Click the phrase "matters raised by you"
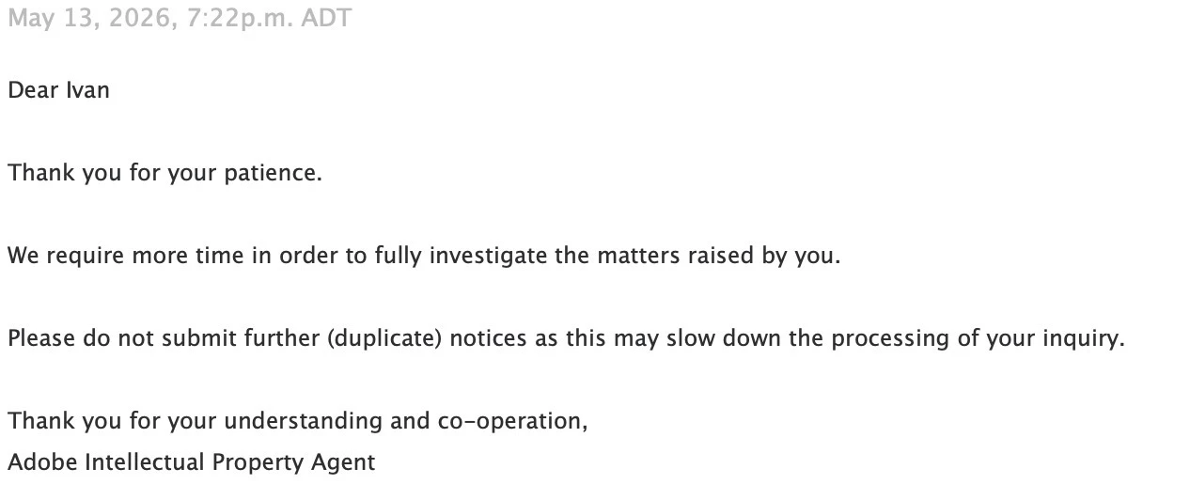The height and width of the screenshot is (500, 1190). pyautogui.click(x=716, y=256)
